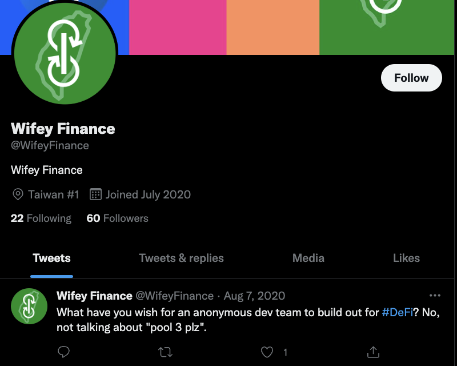The image size is (457, 366).
Task: Click the Wifey Finance name in tweet
Action: [x=94, y=296]
